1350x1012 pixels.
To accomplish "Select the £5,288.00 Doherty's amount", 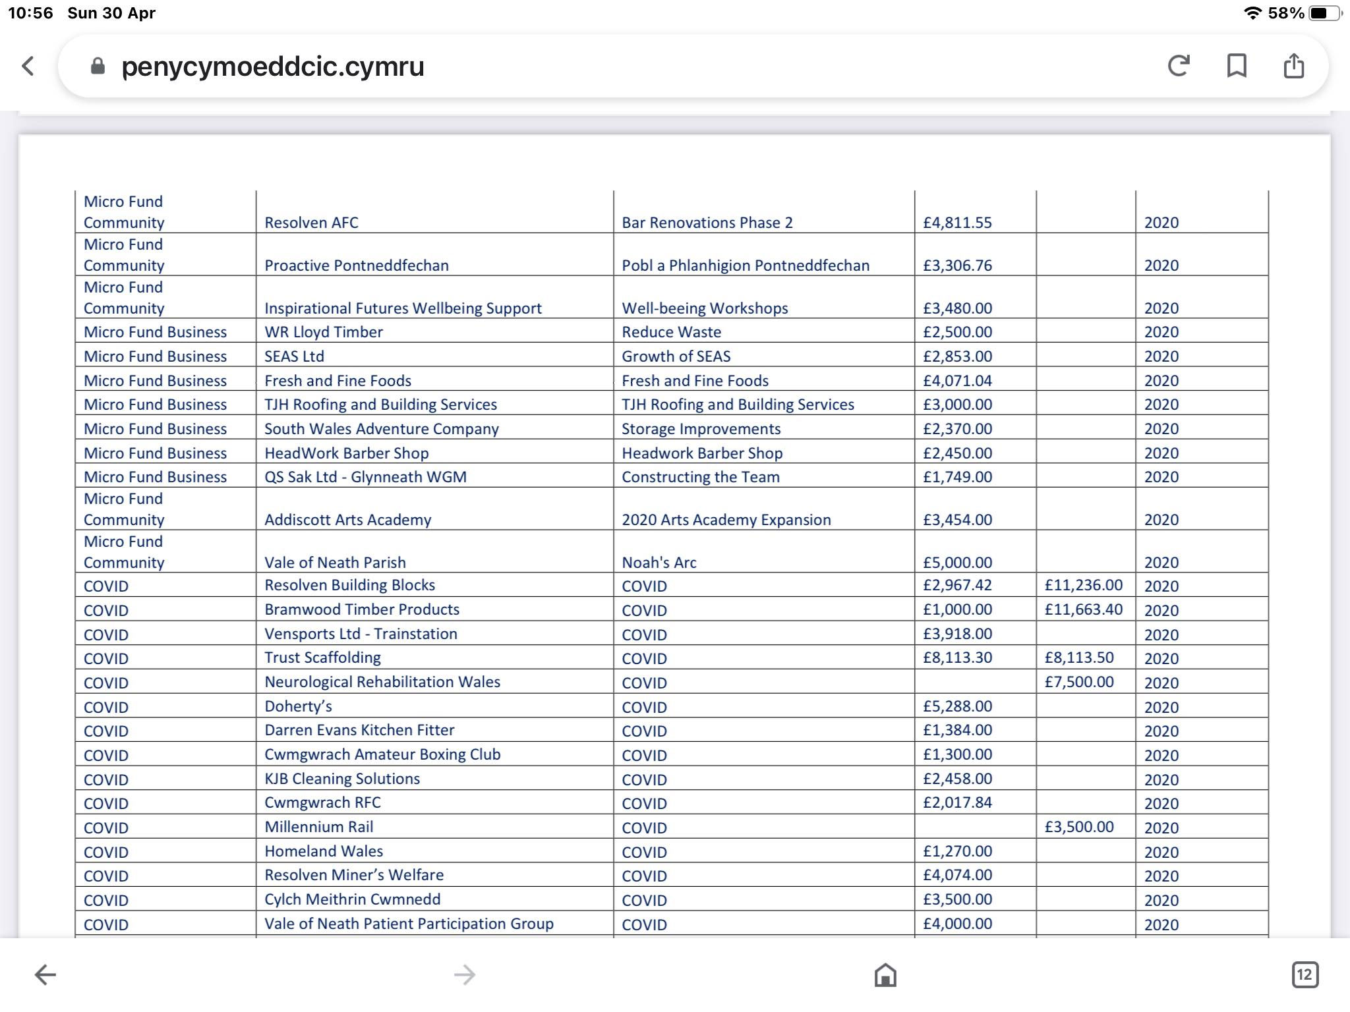I will click(957, 706).
